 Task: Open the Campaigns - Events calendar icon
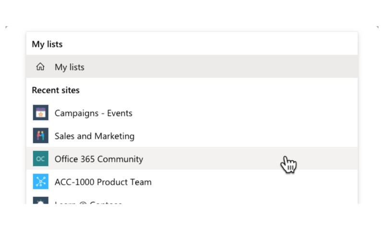41,113
